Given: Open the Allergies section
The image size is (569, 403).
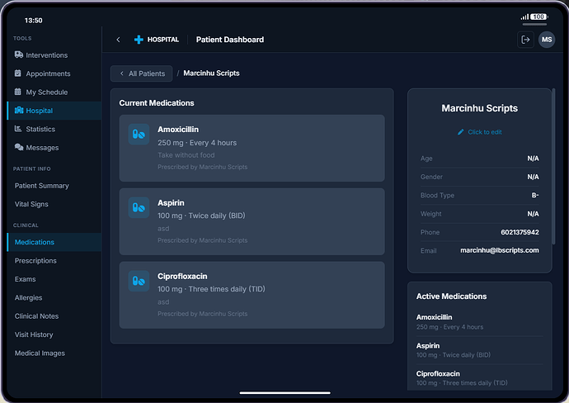Looking at the screenshot, I should coord(28,297).
